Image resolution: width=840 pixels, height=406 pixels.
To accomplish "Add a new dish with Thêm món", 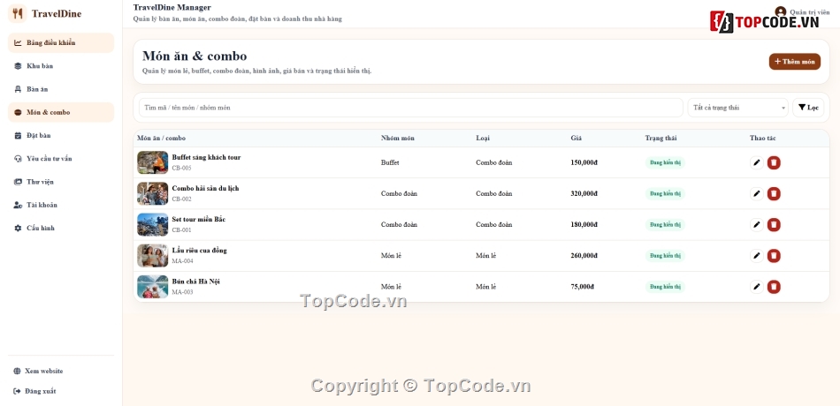I will [x=795, y=62].
